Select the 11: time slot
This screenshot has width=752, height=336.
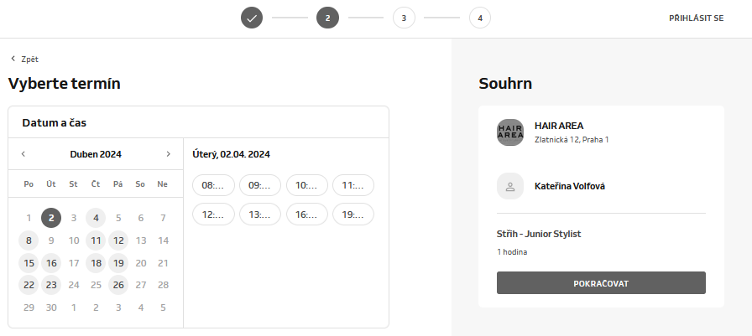[353, 185]
